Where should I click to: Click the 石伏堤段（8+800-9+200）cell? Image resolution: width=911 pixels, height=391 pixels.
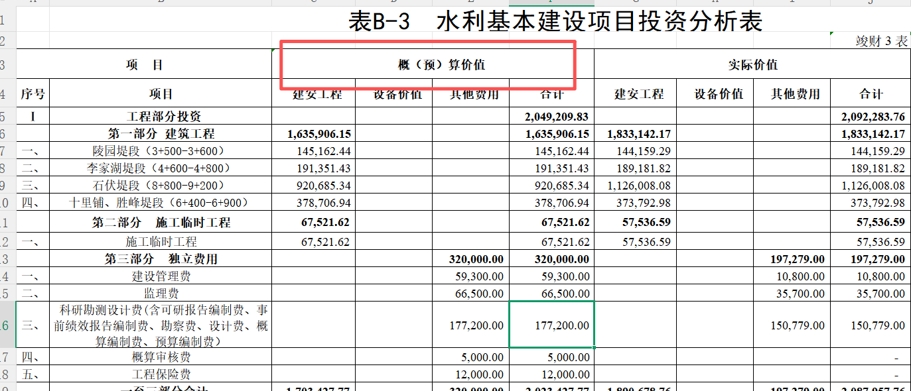point(160,185)
